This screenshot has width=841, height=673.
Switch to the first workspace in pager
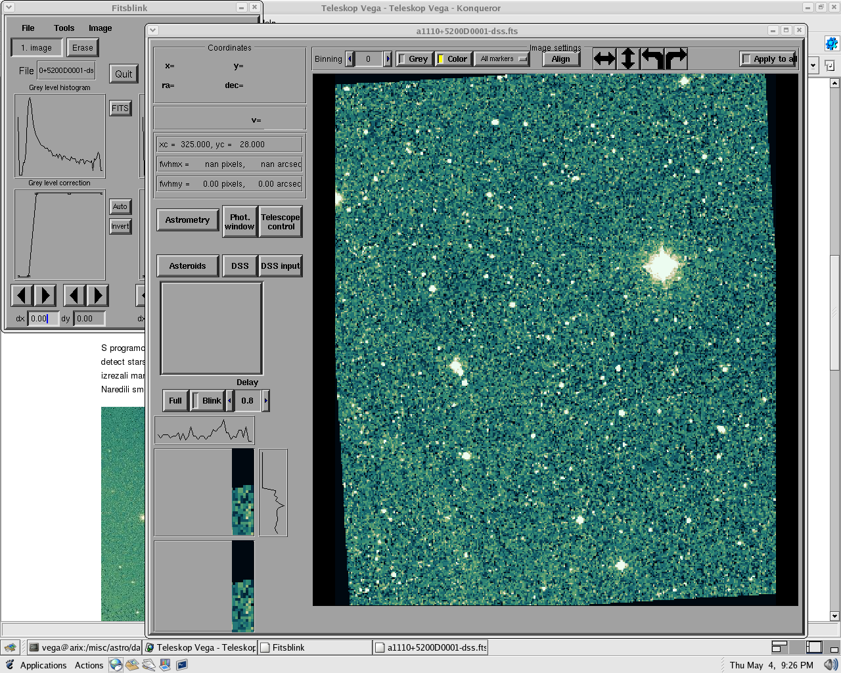779,647
